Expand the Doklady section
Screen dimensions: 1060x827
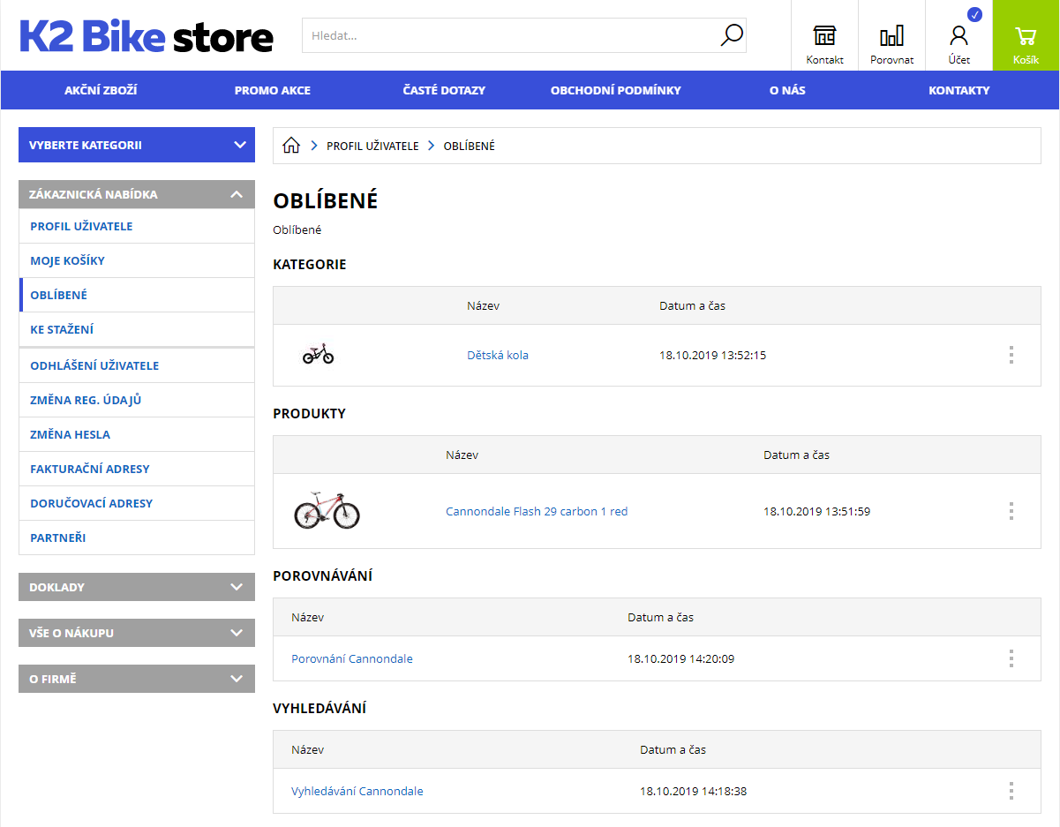[137, 587]
